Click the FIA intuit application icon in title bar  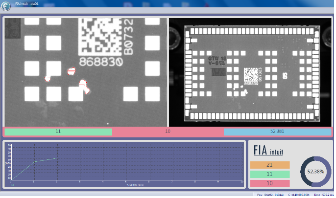tap(5, 3)
